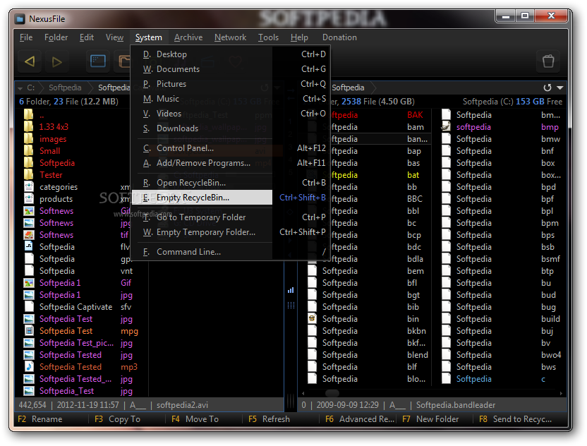This screenshot has height=446, width=587.
Task: Open the right pane path dropdown arrow
Action: click(560, 88)
